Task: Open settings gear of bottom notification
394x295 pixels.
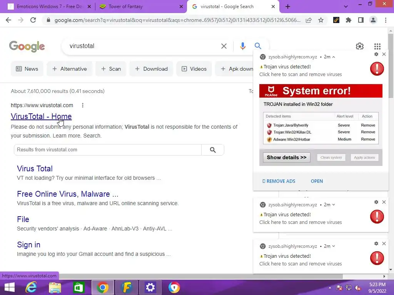Action: click(x=376, y=244)
